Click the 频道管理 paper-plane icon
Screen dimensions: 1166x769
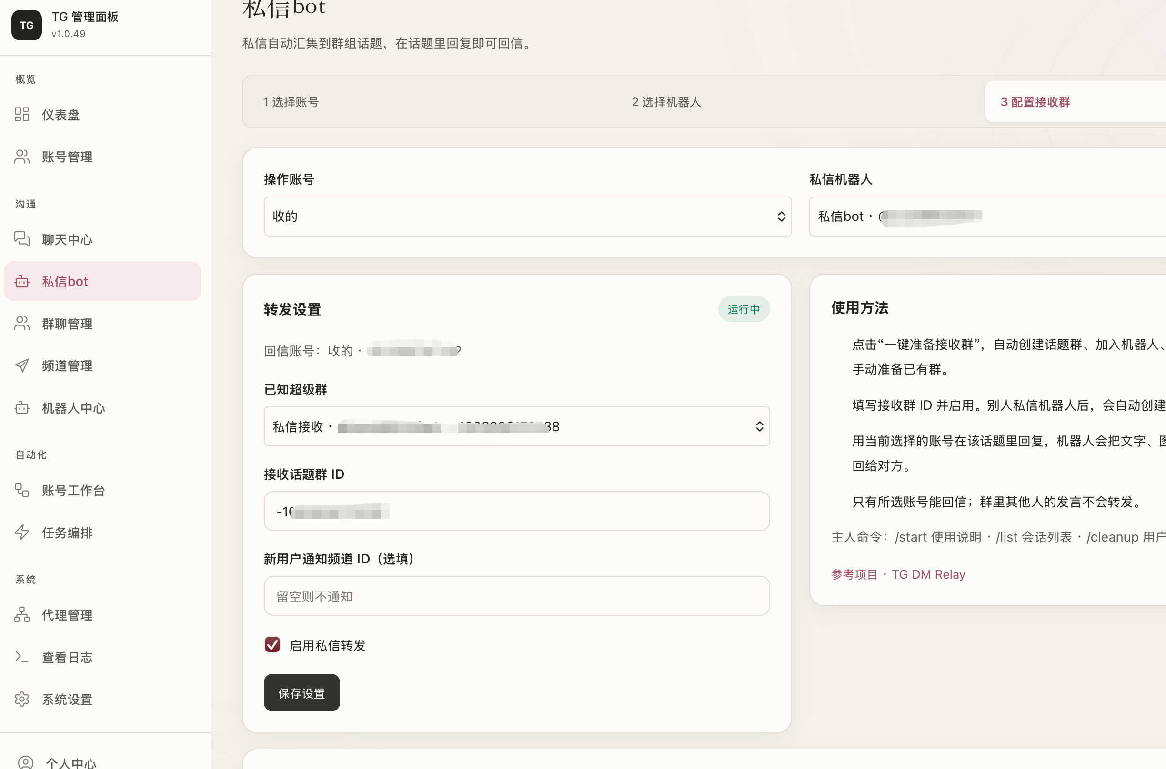click(21, 365)
